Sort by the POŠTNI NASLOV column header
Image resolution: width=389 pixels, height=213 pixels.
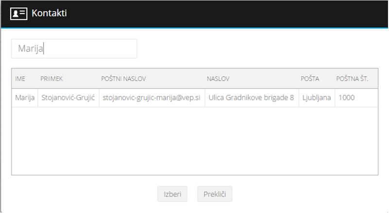pos(124,79)
